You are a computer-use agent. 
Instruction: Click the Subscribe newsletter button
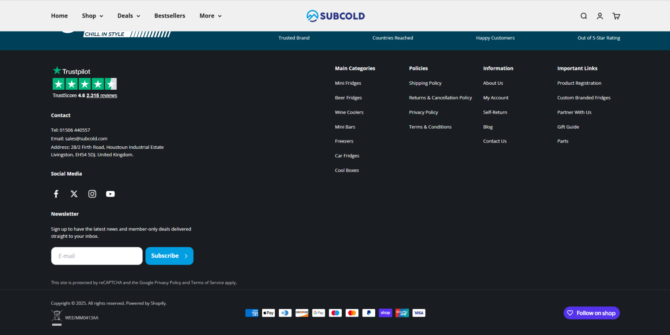[169, 256]
